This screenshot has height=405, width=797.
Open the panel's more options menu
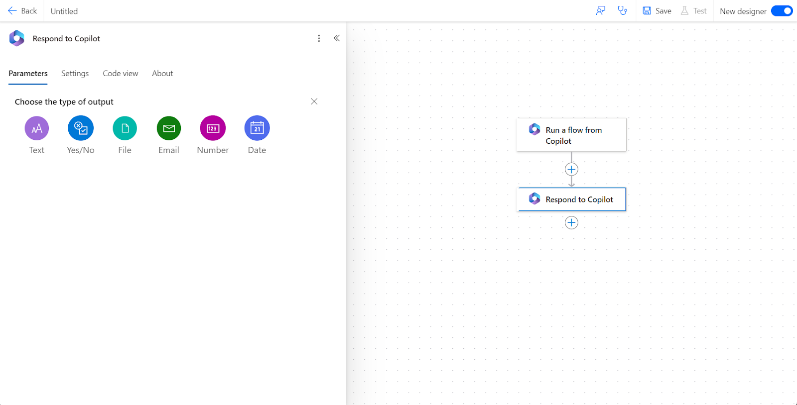pos(319,38)
